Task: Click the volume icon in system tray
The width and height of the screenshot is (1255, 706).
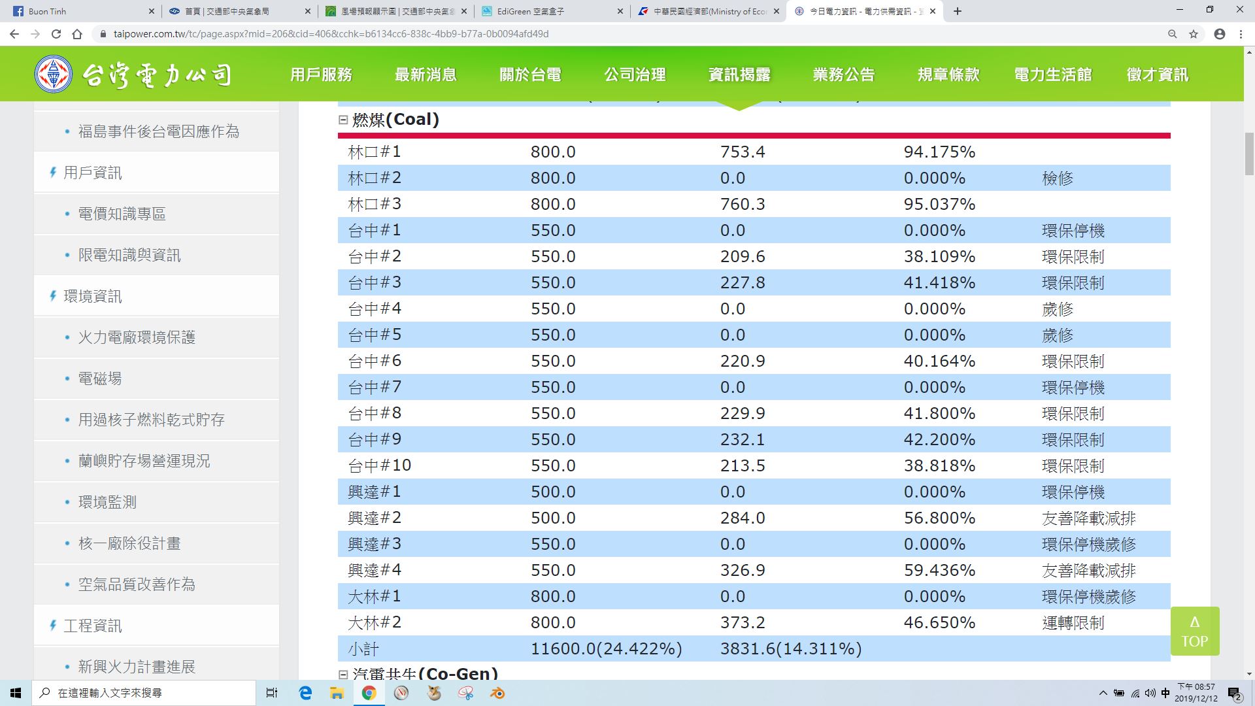Action: (x=1150, y=693)
